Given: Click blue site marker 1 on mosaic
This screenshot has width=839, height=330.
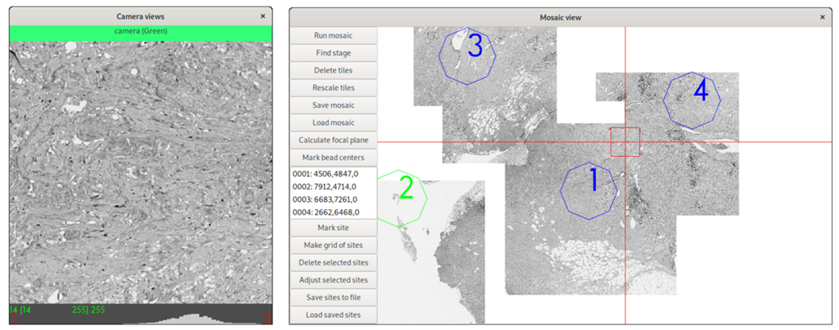Looking at the screenshot, I should (589, 190).
